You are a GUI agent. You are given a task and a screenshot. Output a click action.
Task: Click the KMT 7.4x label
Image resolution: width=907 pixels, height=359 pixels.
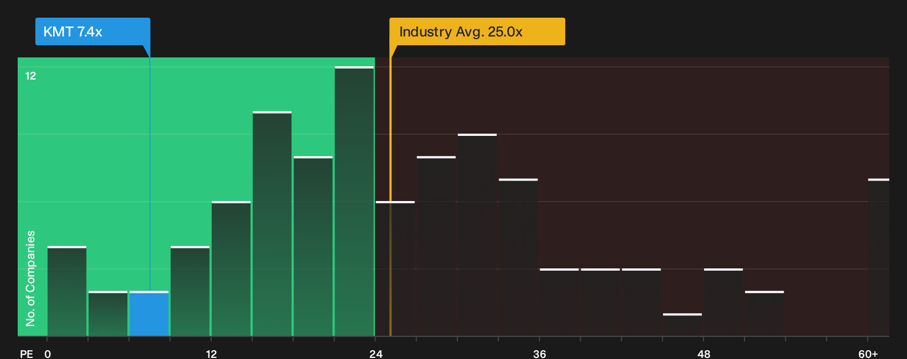[x=92, y=31]
